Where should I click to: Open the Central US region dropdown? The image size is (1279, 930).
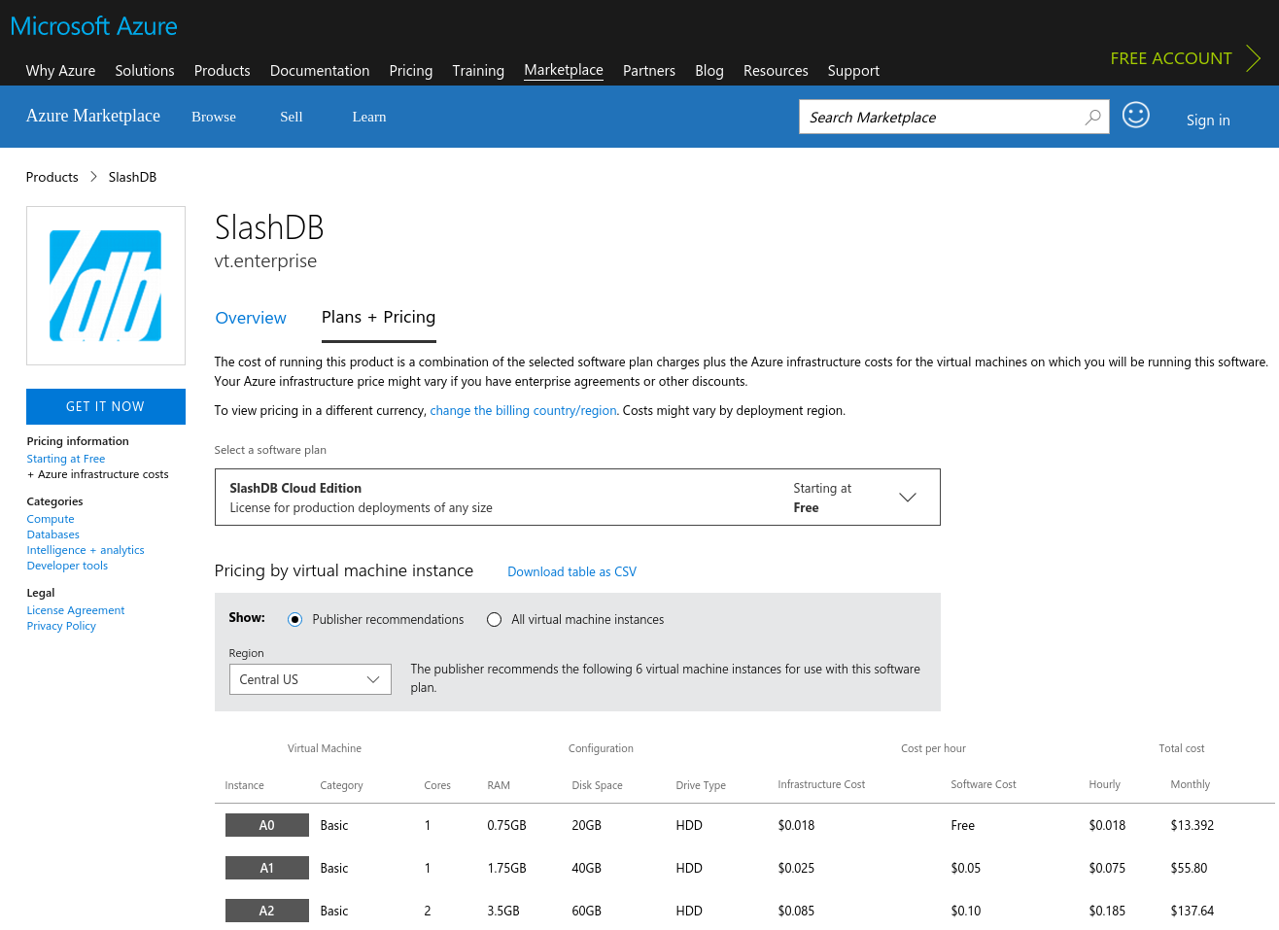tap(309, 679)
